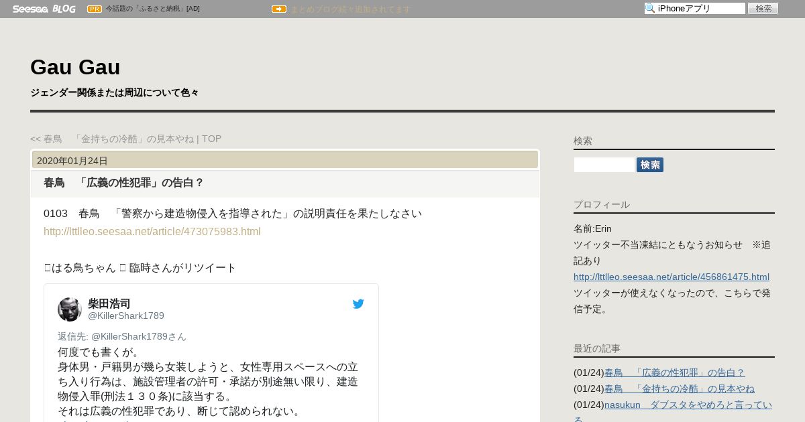Open the Seesaa BLOG logo link
This screenshot has width=805, height=422.
(x=44, y=9)
